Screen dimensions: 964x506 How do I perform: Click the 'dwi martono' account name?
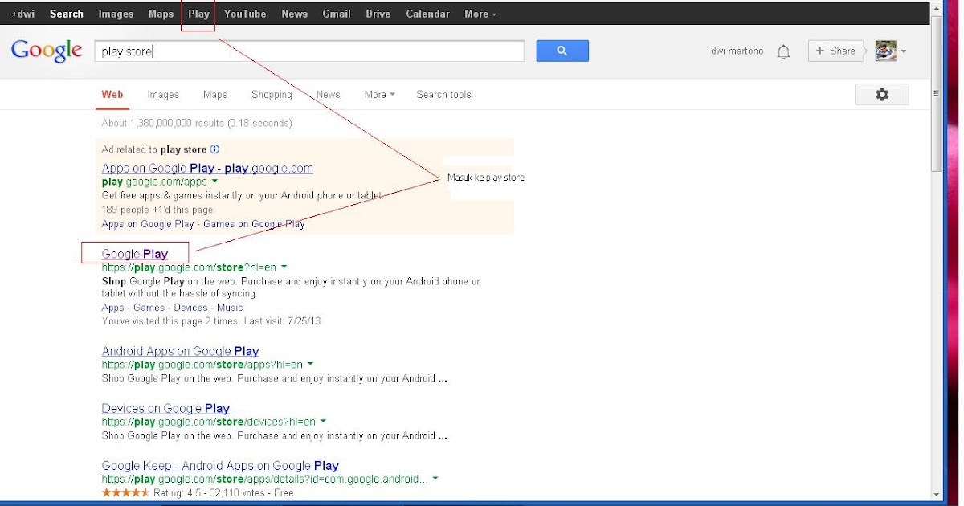point(737,51)
